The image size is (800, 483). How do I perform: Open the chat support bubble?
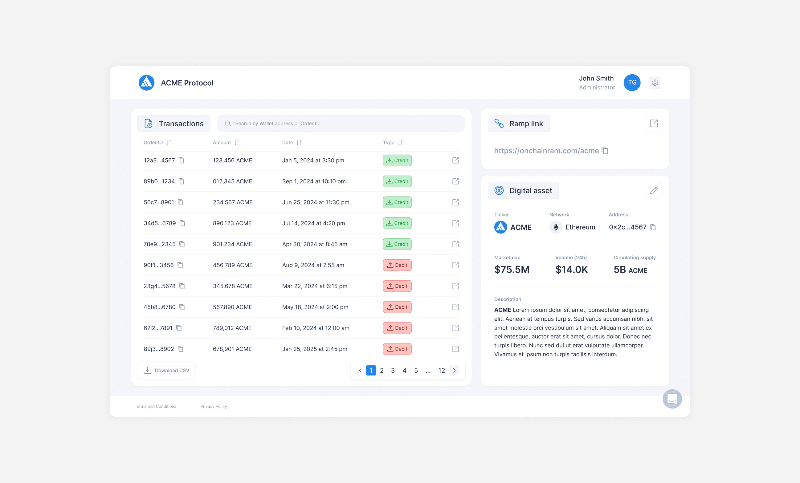(x=672, y=399)
